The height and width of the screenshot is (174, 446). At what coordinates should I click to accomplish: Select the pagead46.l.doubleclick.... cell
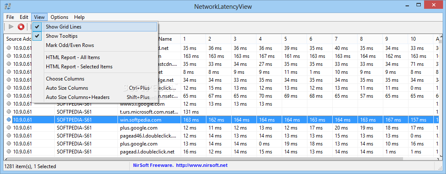point(150,136)
